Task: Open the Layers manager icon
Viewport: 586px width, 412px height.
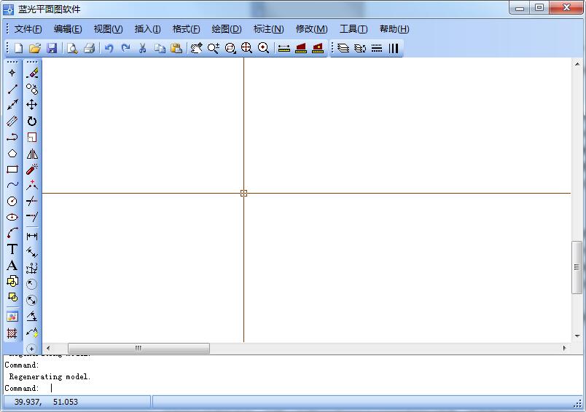Action: 343,48
